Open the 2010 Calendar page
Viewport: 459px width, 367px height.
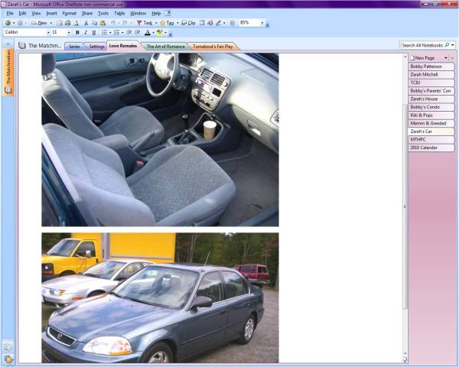pos(431,148)
